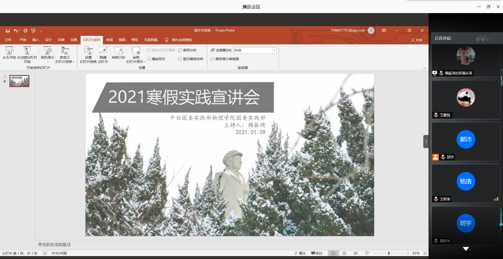Click the Share (共享) button
Image resolution: width=503 pixels, height=259 pixels.
coord(416,40)
